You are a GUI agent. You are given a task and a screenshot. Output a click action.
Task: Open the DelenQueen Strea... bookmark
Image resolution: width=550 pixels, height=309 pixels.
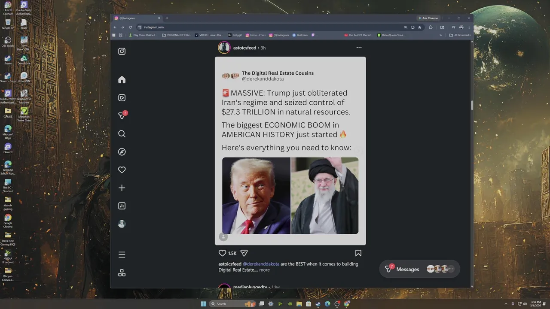[391, 35]
